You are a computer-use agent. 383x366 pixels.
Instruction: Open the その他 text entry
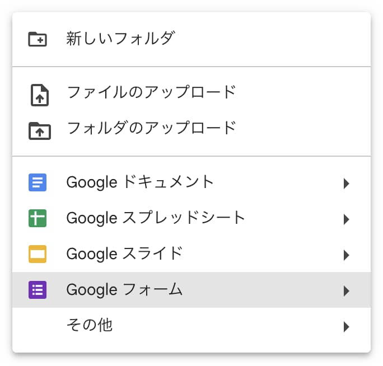tap(89, 325)
